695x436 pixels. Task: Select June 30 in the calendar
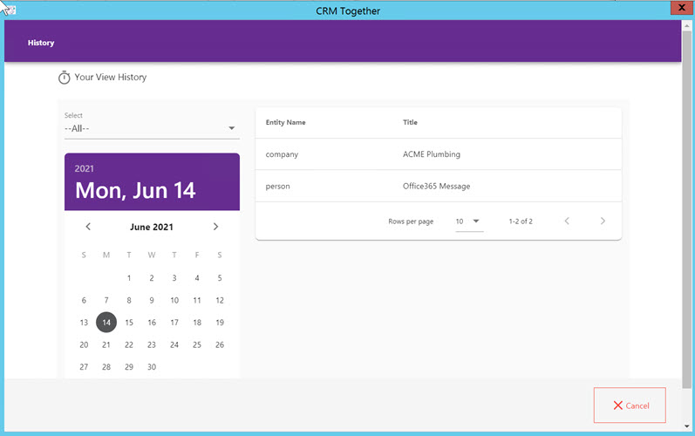point(152,366)
